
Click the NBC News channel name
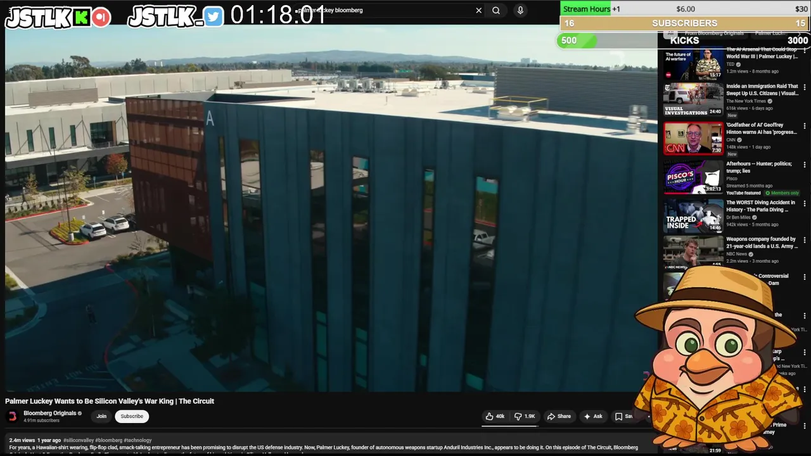point(737,254)
